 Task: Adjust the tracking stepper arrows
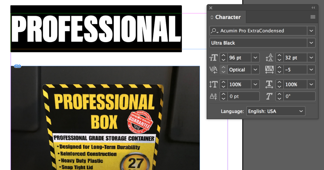point(279,70)
